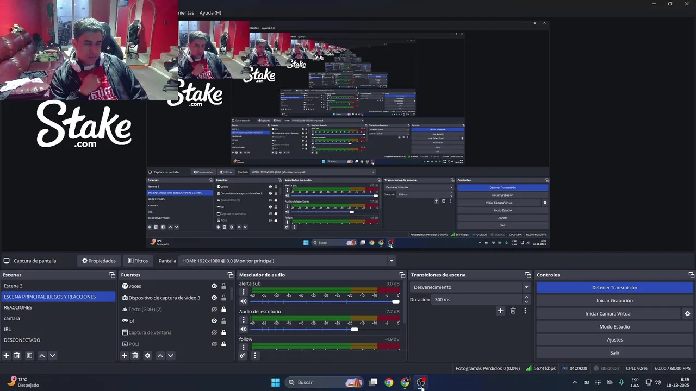
Task: Click Iniciar Grabación button
Action: [614, 301]
